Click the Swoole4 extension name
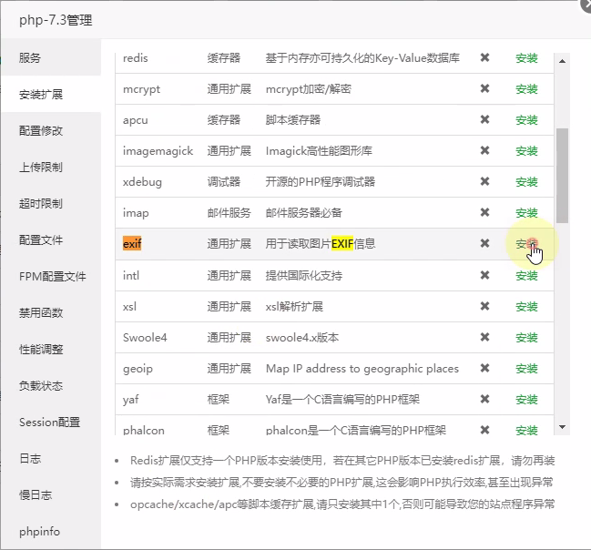591x550 pixels. pos(145,337)
